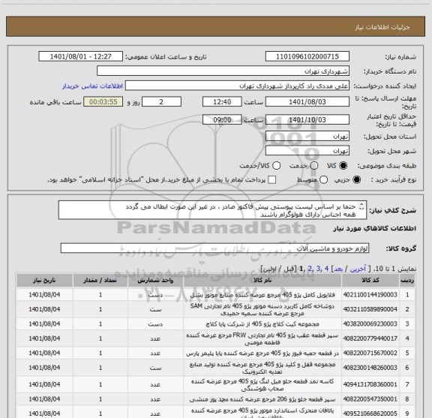Click item code 4082200779440017
Image resolution: width=432 pixels, height=418 pixels.
pyautogui.click(x=370, y=338)
